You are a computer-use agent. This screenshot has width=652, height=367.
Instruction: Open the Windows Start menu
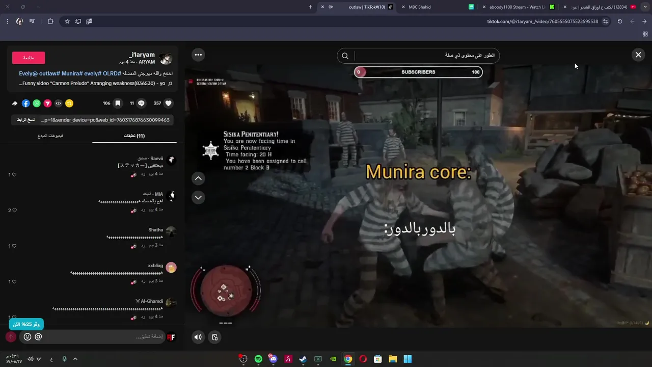pos(407,359)
